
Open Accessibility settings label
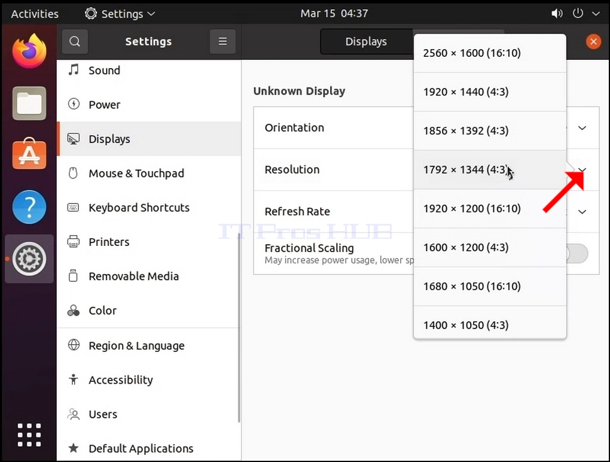pyautogui.click(x=121, y=380)
